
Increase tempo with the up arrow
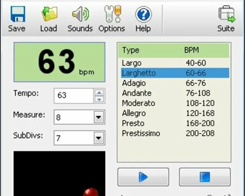[x=99, y=92]
